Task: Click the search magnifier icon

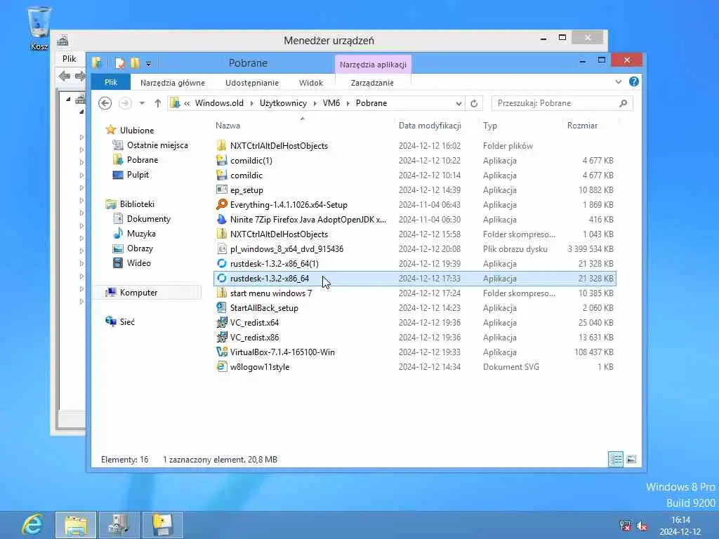Action: coord(624,103)
